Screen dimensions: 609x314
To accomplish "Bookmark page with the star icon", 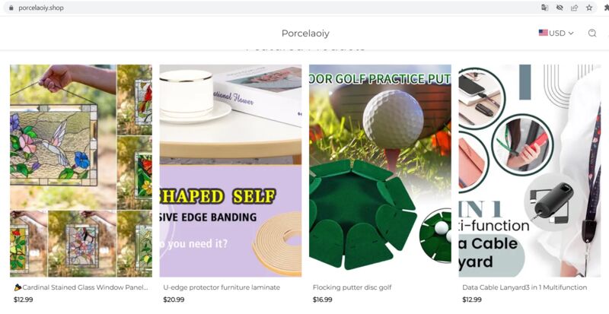I will [589, 8].
